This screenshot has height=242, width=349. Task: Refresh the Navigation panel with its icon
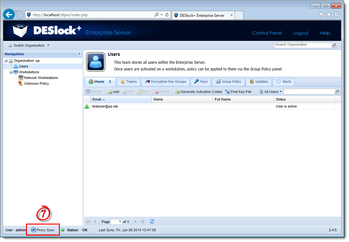pyautogui.click(x=79, y=54)
